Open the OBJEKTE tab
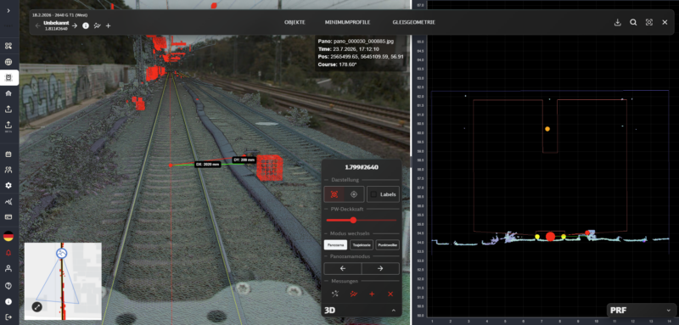The width and height of the screenshot is (679, 325). (x=295, y=22)
